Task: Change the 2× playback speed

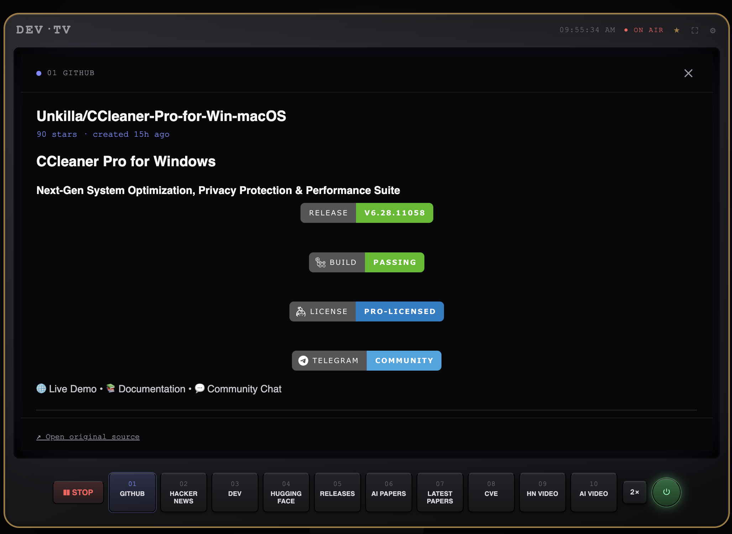Action: (x=634, y=492)
